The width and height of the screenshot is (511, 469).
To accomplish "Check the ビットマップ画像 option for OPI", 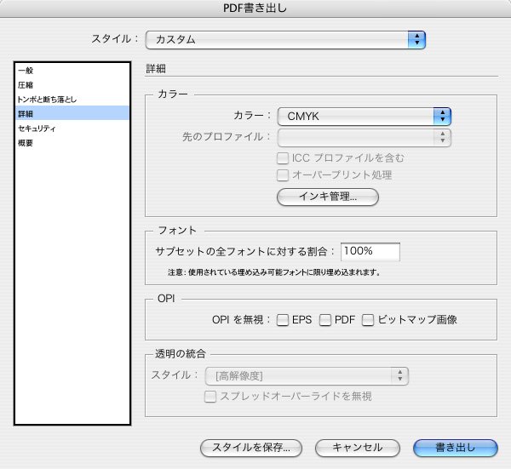I will 368,320.
